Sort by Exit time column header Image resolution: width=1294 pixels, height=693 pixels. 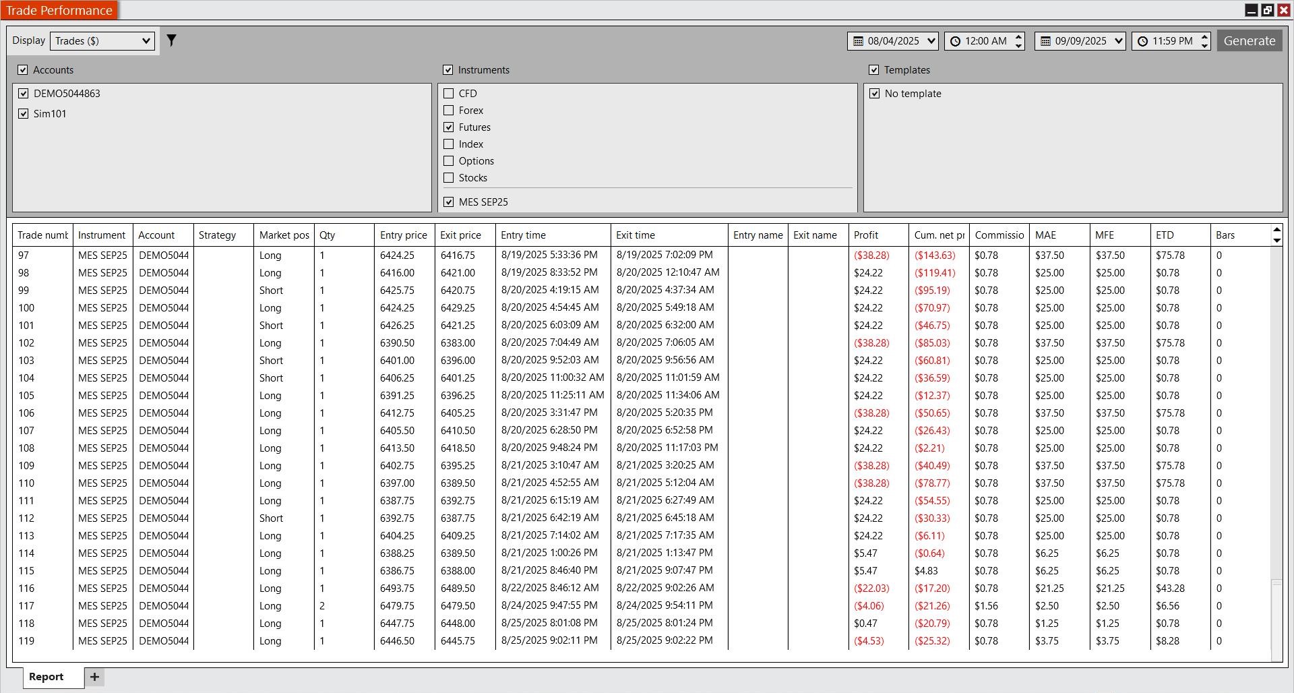pos(669,235)
